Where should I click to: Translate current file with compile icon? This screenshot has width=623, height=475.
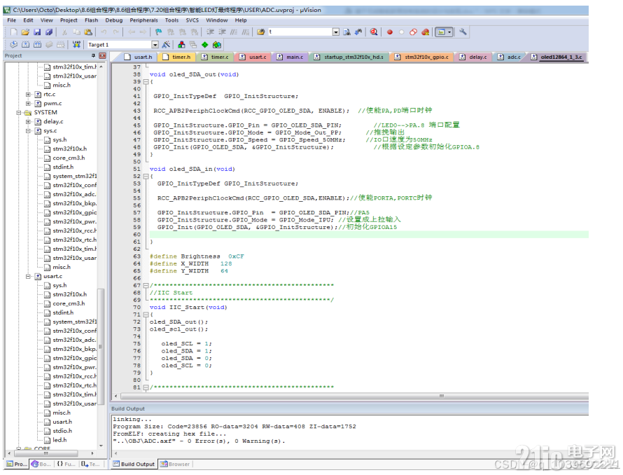click(x=13, y=45)
